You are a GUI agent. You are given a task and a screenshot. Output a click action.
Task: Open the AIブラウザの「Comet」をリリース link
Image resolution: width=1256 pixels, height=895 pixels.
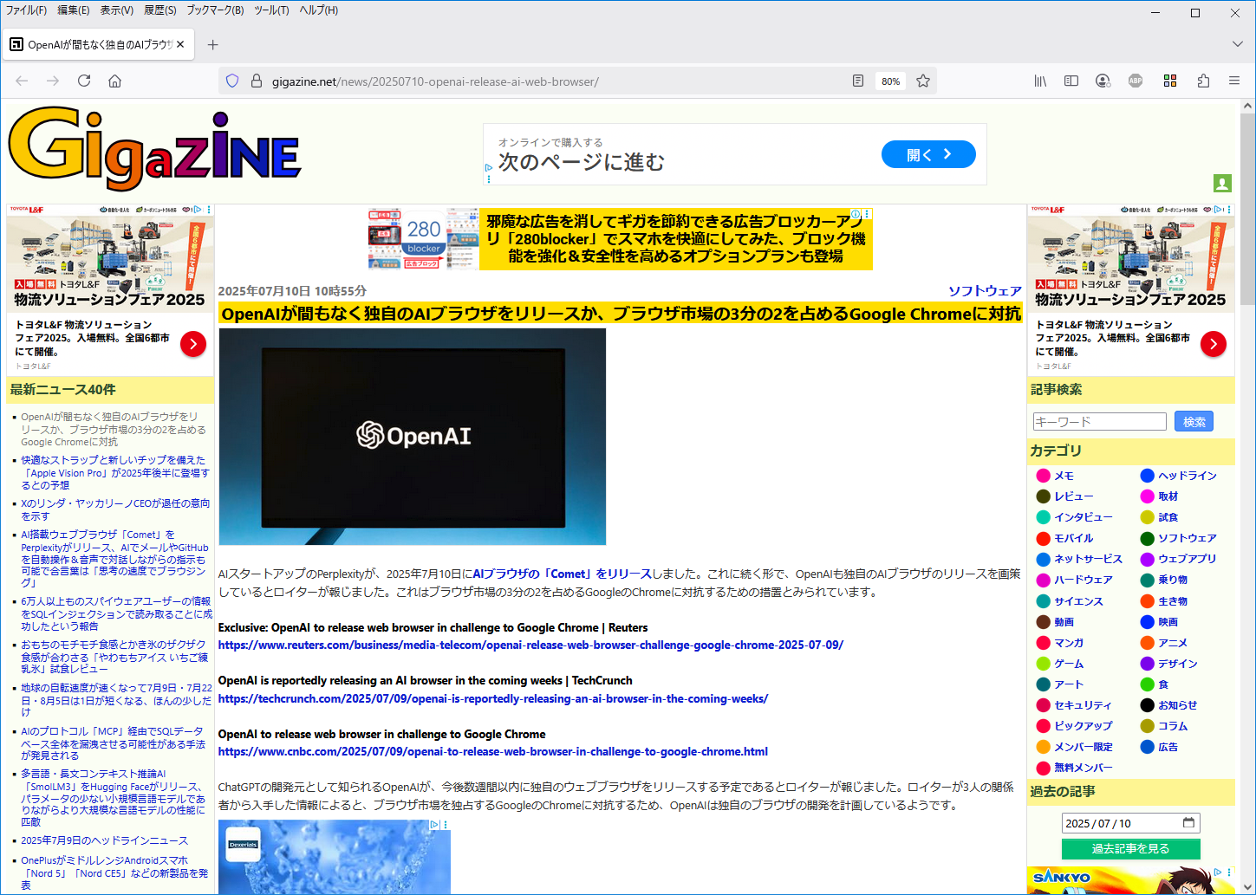(562, 574)
